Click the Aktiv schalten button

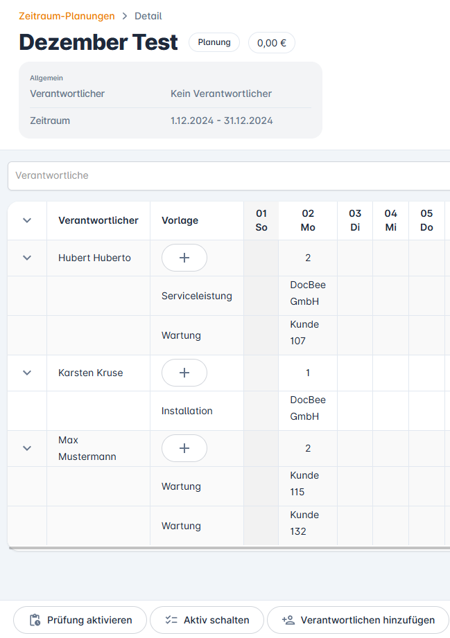(x=207, y=620)
